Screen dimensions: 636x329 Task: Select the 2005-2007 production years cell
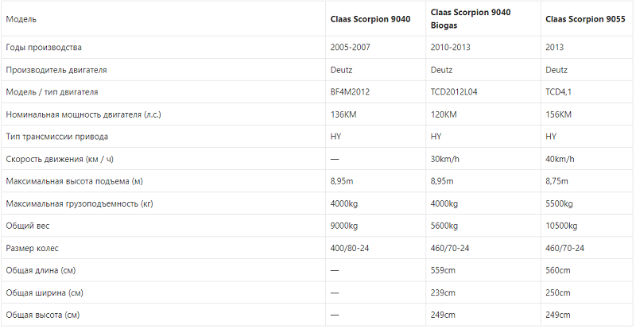point(350,47)
